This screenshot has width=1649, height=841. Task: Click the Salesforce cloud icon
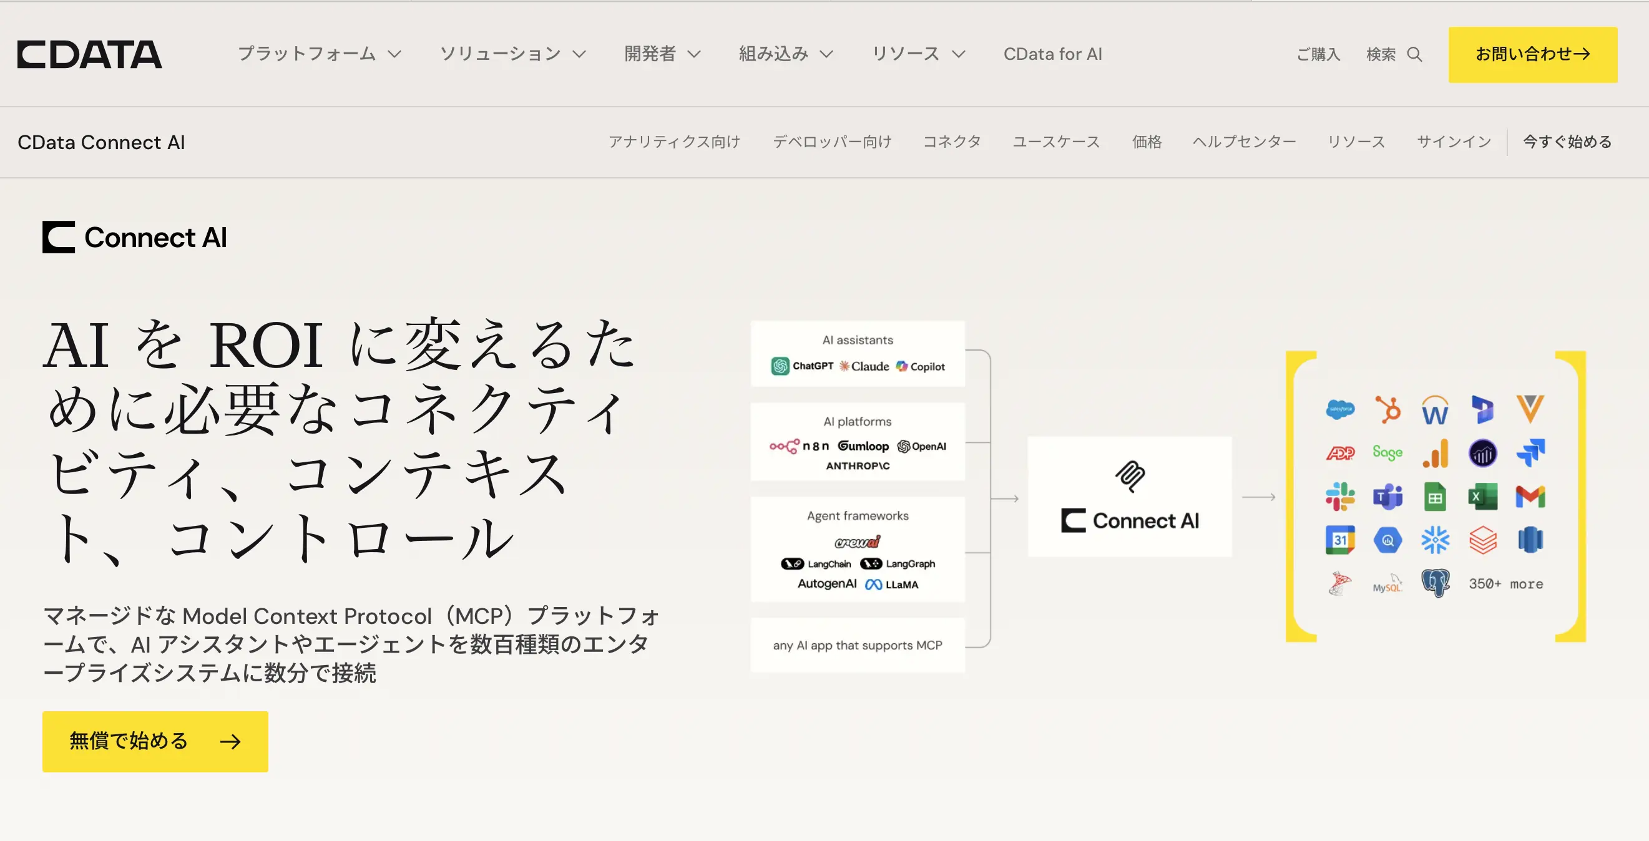click(x=1340, y=410)
